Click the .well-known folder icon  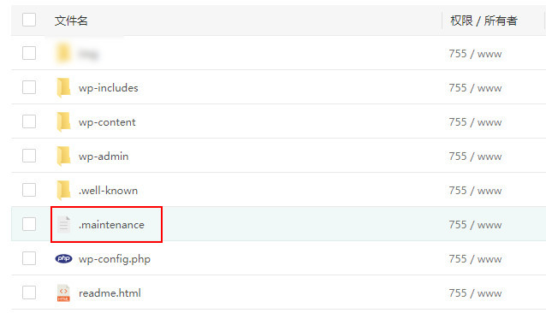63,190
